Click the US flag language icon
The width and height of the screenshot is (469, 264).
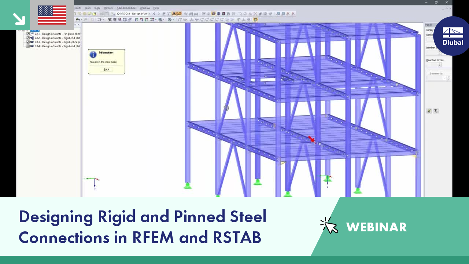pos(51,15)
